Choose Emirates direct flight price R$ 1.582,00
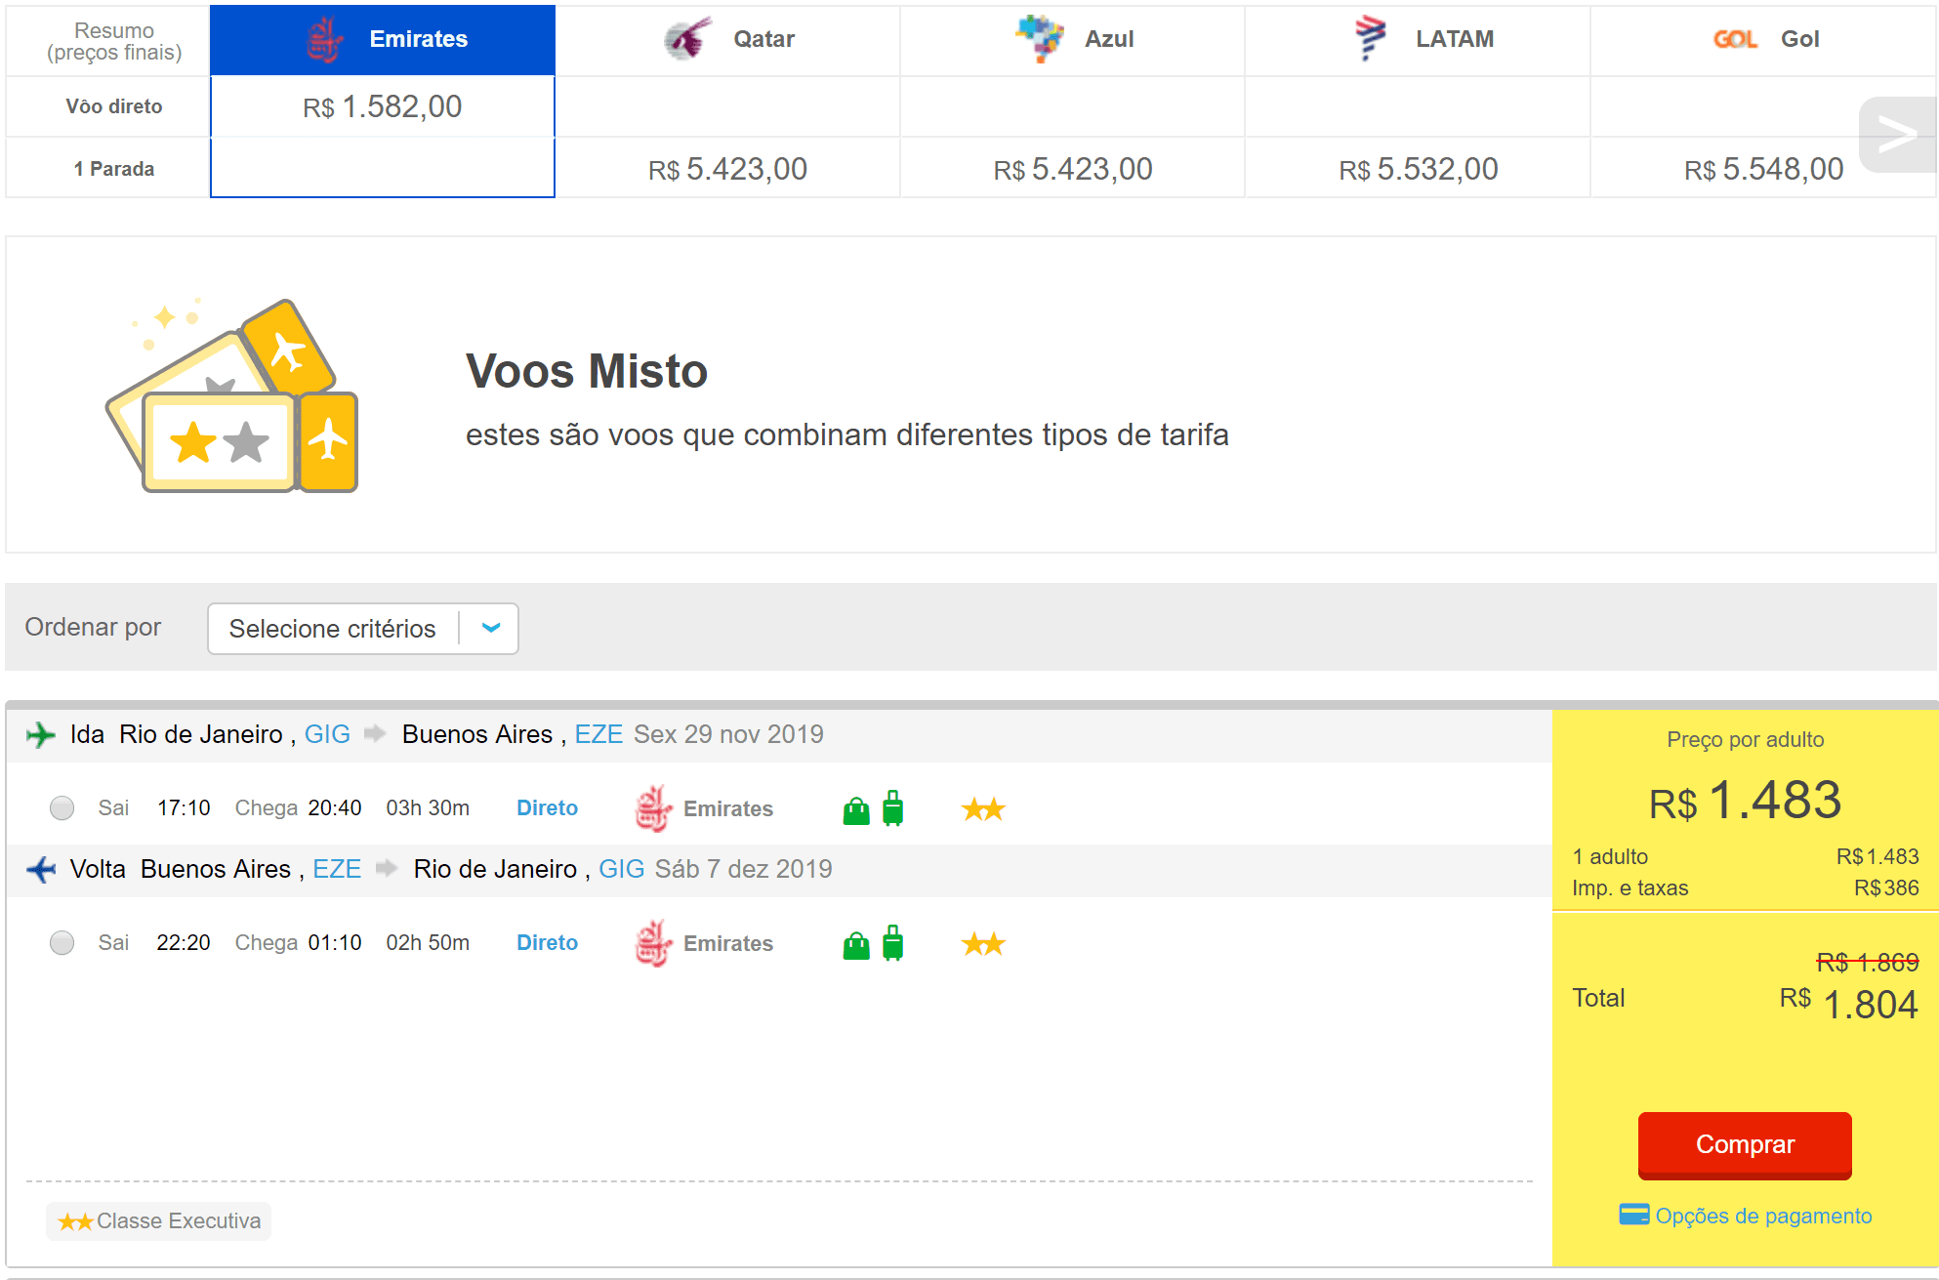Screen dimensions: 1939x1280 [x=383, y=106]
